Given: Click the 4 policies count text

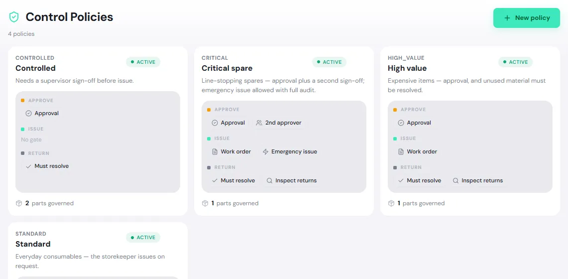Looking at the screenshot, I should pyautogui.click(x=21, y=34).
